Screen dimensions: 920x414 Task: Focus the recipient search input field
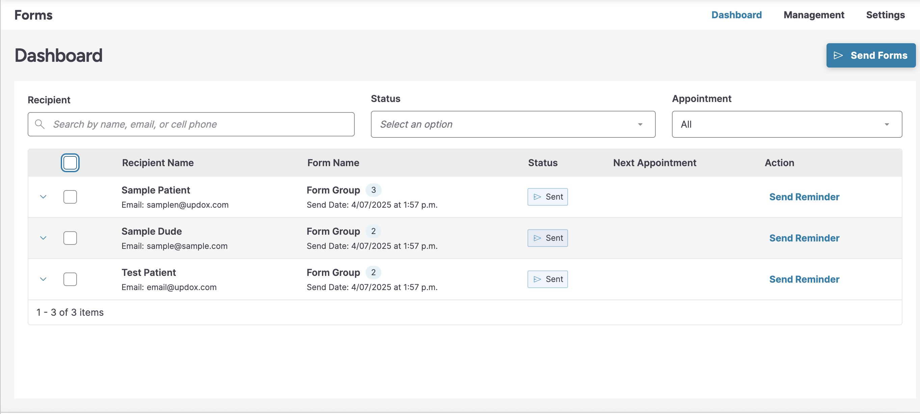click(x=200, y=124)
